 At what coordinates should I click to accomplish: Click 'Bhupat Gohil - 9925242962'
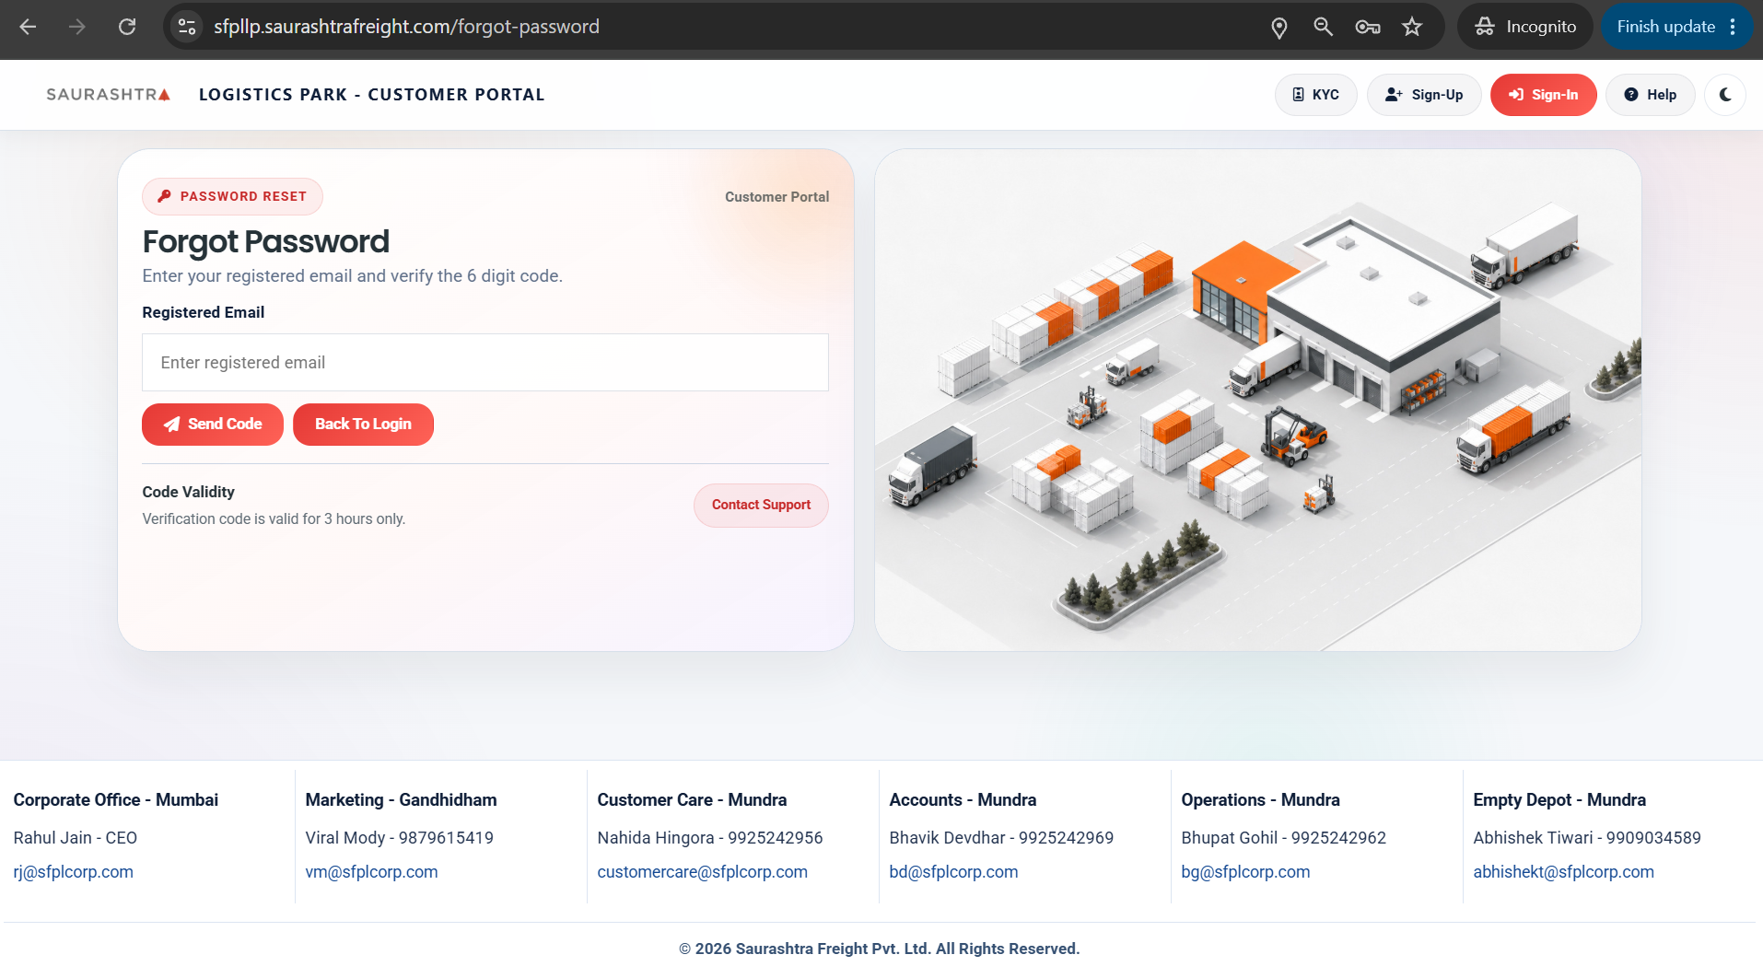[1284, 838]
